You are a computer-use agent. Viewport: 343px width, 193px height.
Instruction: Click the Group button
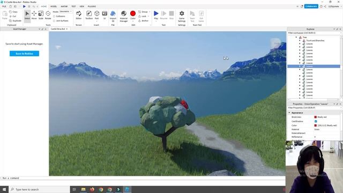[143, 12]
